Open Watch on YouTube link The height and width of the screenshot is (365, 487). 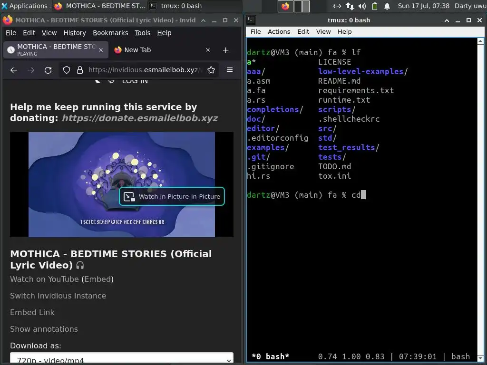pyautogui.click(x=44, y=279)
